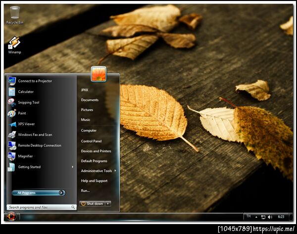
Task: Open Calculator via its icon
Action: pos(12,92)
